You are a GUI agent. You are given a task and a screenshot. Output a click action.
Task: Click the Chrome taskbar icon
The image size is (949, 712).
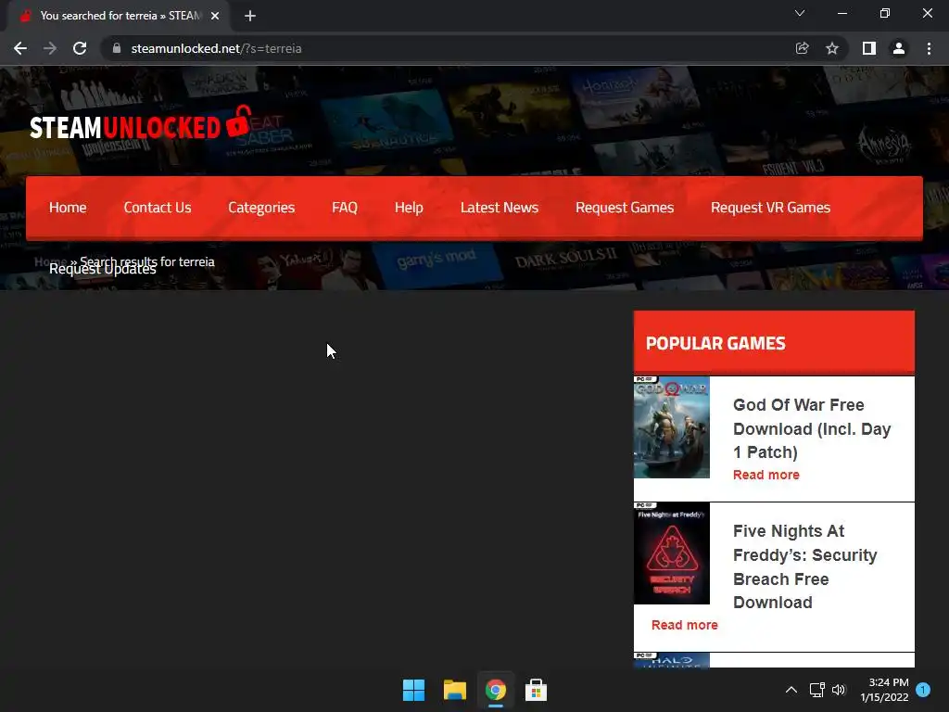click(x=495, y=690)
